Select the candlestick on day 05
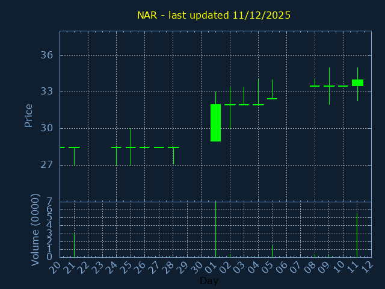385x289 pixels. click(272, 98)
